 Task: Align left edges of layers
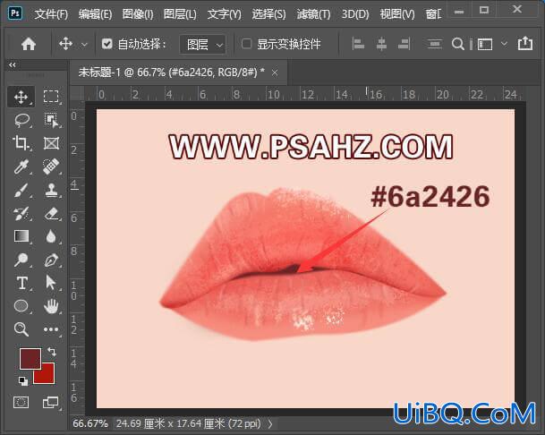[x=358, y=44]
